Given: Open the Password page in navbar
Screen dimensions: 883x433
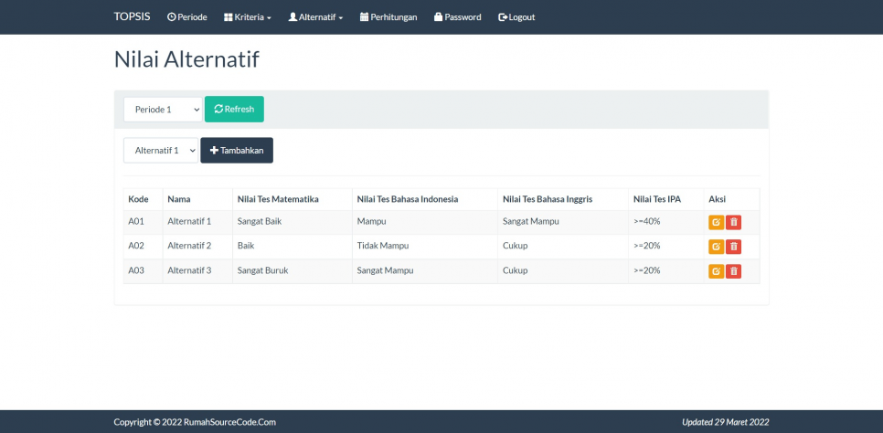Looking at the screenshot, I should 457,17.
